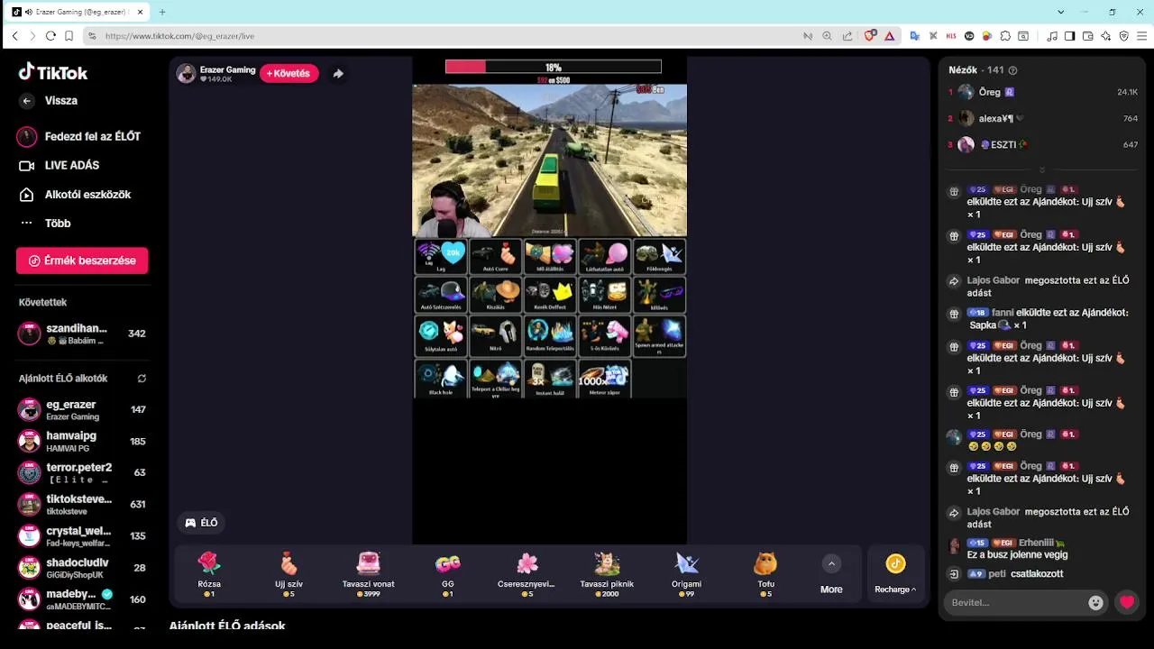This screenshot has height=649, width=1154.
Task: Click the viewers info icon
Action: tap(1012, 70)
